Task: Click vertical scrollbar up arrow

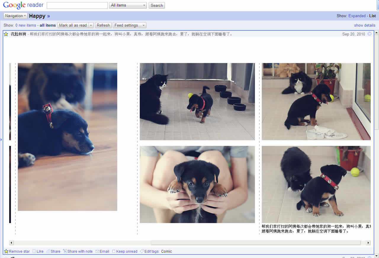Action: pyautogui.click(x=376, y=33)
